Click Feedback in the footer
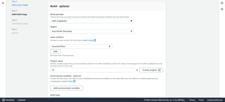This screenshot has height=102, width=225. 22,100
